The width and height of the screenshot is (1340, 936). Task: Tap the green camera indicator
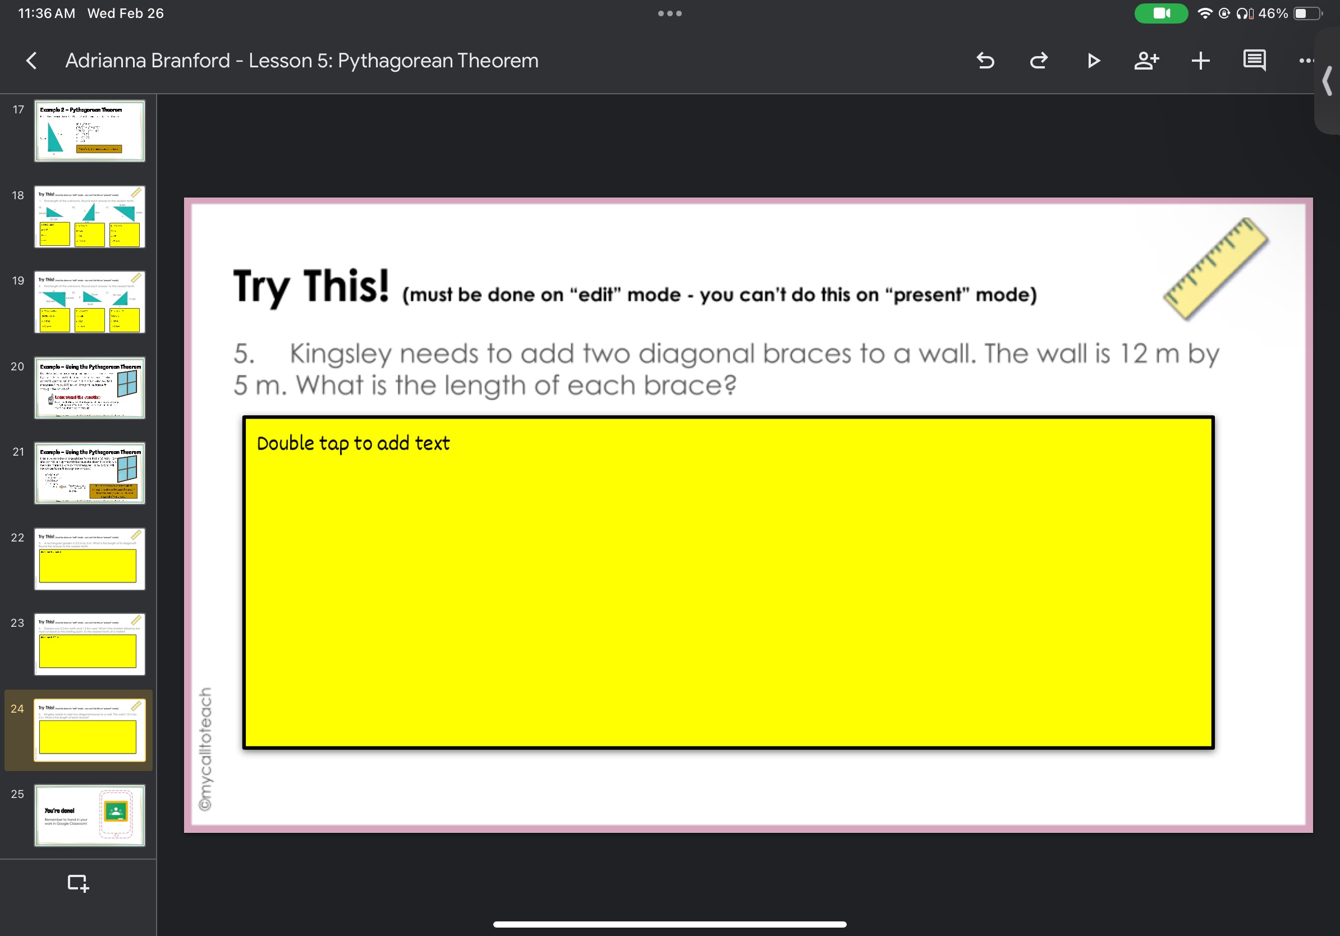(x=1161, y=13)
